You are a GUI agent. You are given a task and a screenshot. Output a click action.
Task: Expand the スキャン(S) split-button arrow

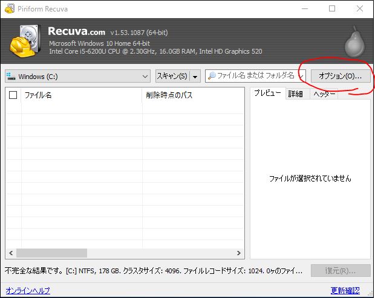(195, 77)
